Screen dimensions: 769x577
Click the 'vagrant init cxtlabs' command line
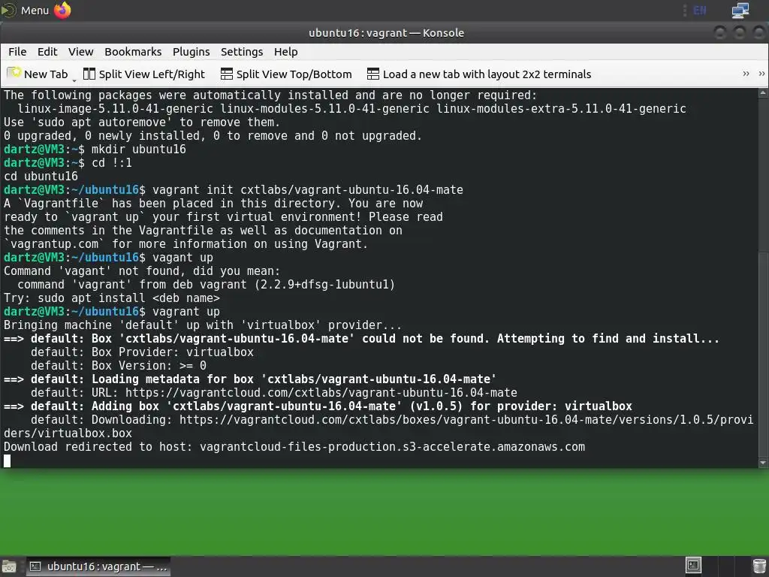[x=234, y=190]
